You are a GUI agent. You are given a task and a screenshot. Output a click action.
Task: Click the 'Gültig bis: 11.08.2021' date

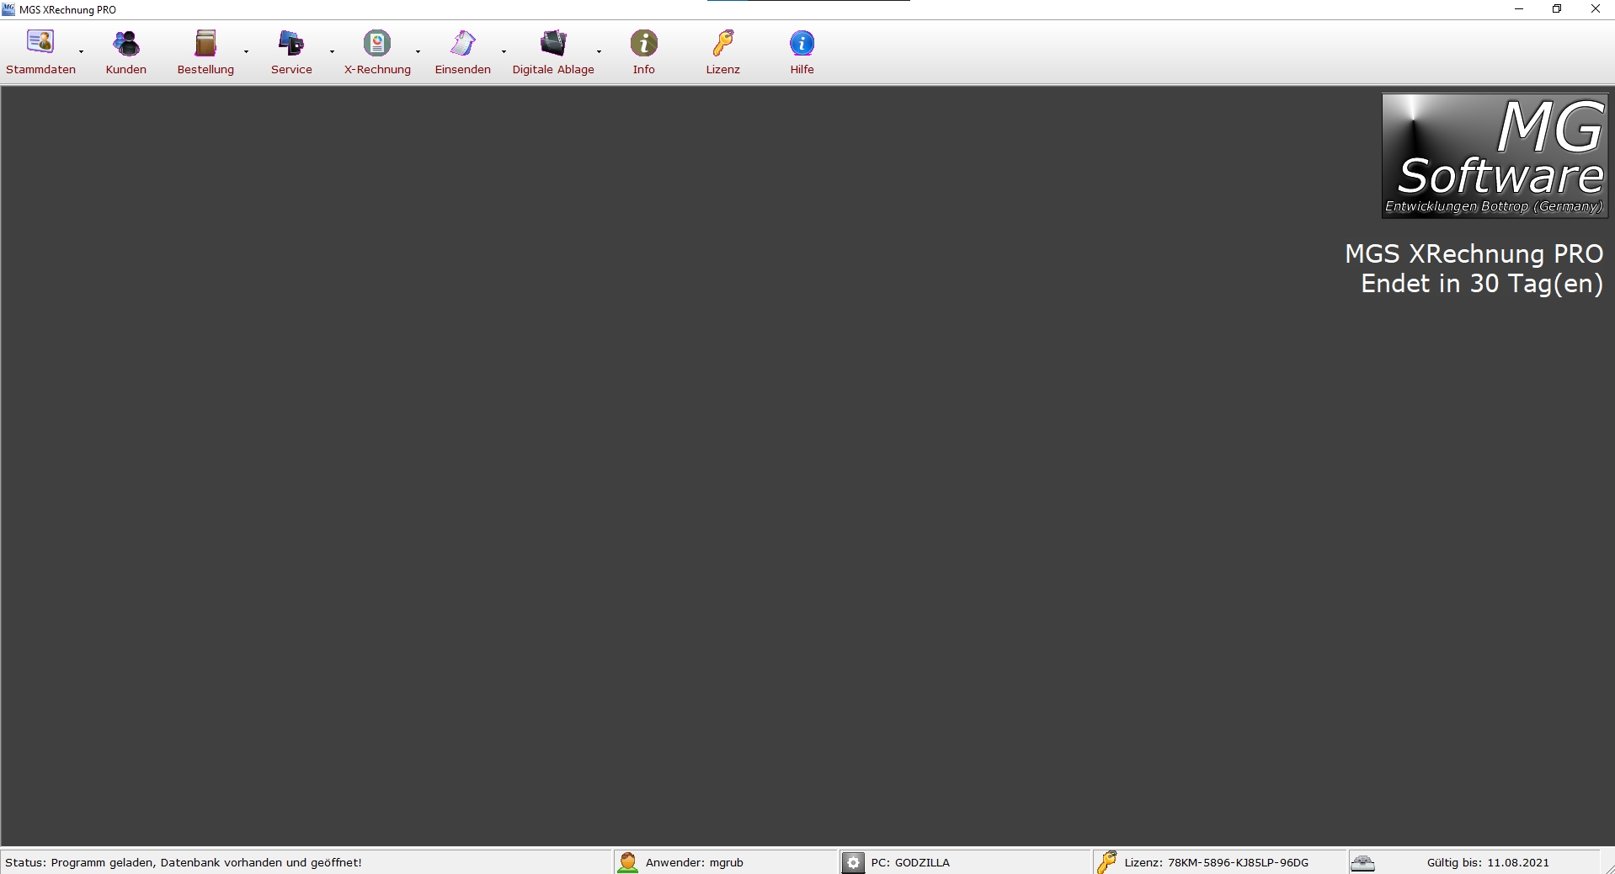pos(1488,862)
